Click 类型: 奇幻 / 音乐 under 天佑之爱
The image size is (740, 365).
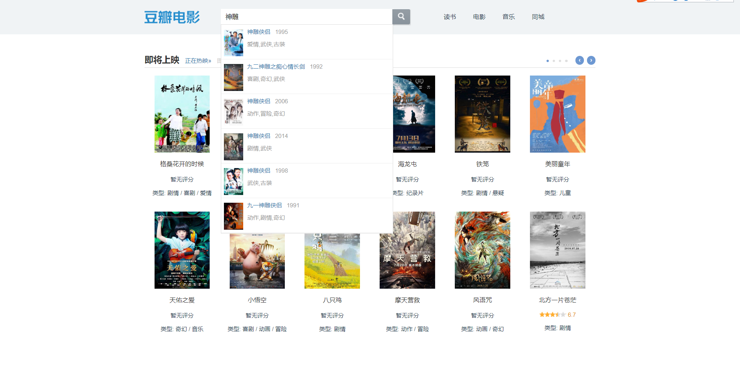coord(182,329)
